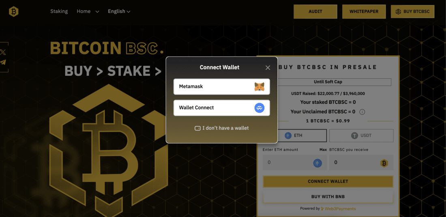Open the English language dropdown
The width and height of the screenshot is (446, 217).
(x=119, y=11)
